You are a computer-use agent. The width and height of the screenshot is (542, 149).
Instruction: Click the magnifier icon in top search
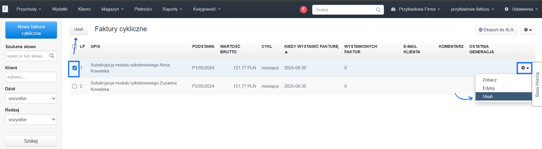(x=378, y=10)
